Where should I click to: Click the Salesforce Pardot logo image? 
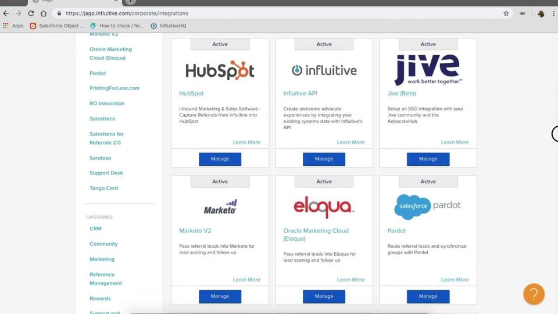pyautogui.click(x=427, y=206)
